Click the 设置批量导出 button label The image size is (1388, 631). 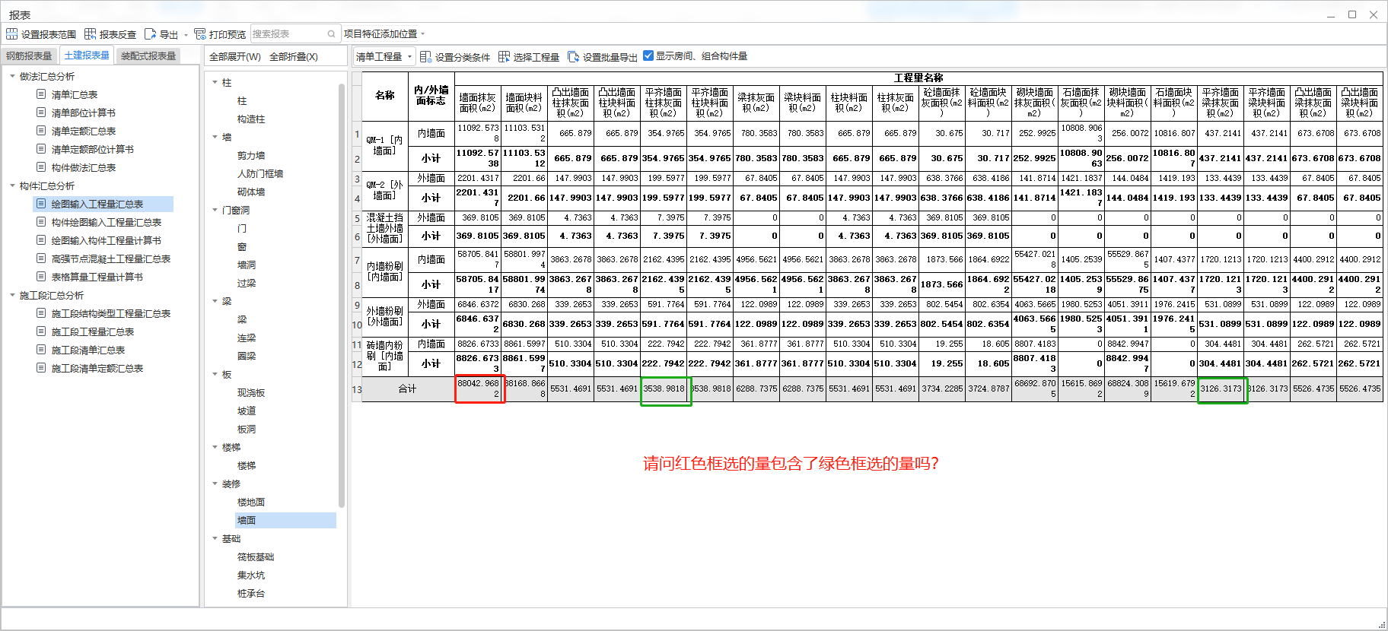(610, 57)
